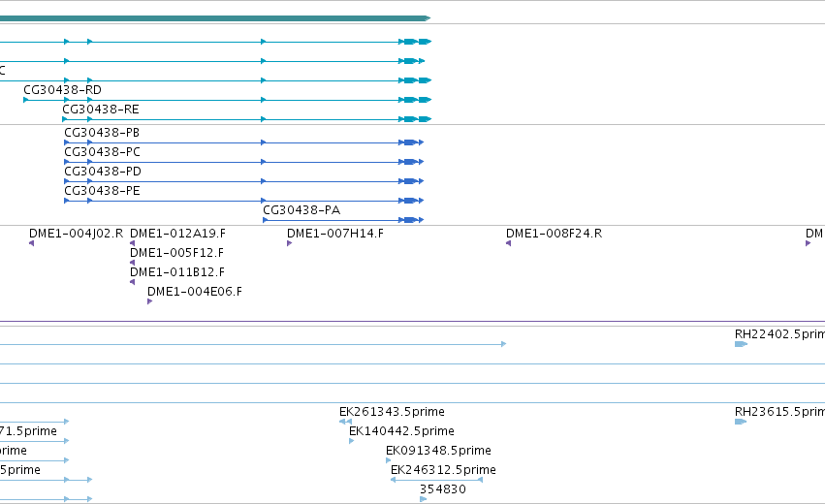The image size is (825, 504).
Task: Click the purple arrow glyph under DME1-005F12.F
Action: click(132, 263)
